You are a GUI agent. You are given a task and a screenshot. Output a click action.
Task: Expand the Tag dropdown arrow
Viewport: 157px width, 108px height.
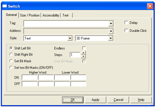pos(111,24)
